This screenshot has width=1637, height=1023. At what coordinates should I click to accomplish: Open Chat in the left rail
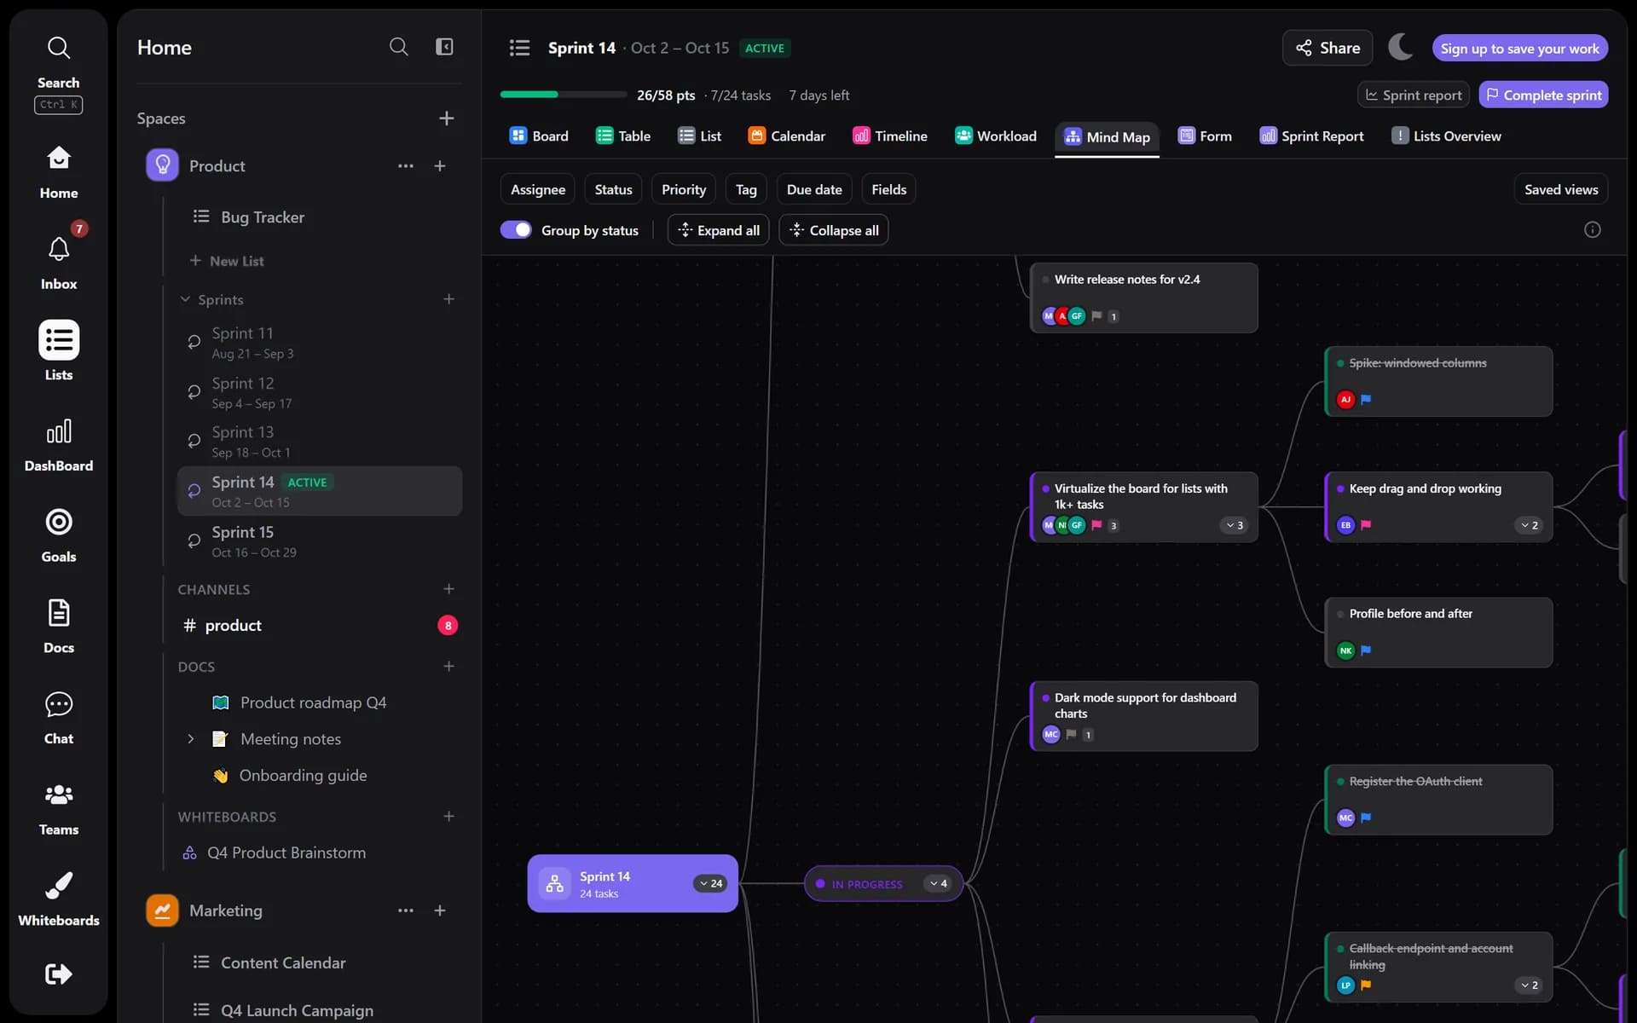coord(58,719)
